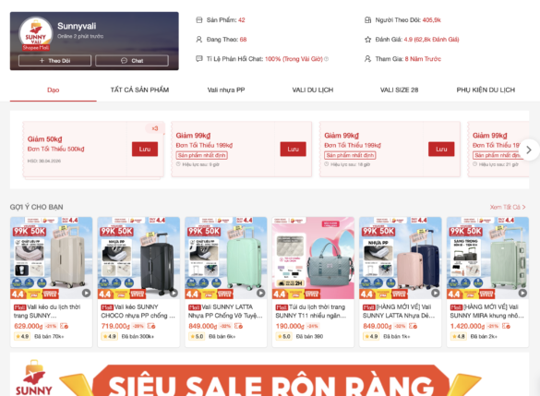Expand Xem Tất Cả product suggestions

[x=508, y=207]
